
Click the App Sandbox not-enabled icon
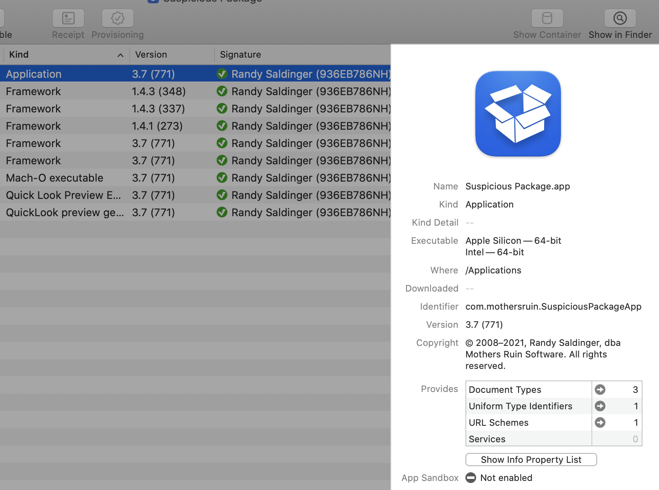point(471,478)
